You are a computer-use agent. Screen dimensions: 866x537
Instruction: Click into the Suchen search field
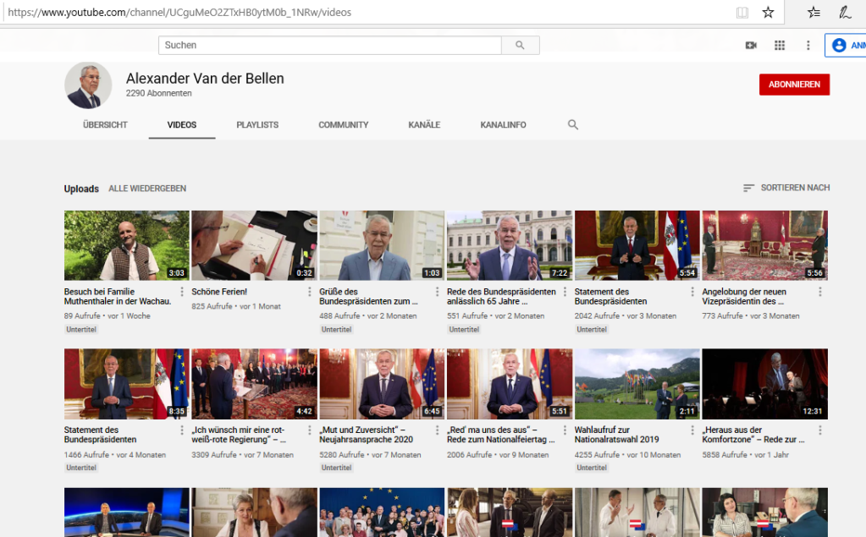click(330, 45)
